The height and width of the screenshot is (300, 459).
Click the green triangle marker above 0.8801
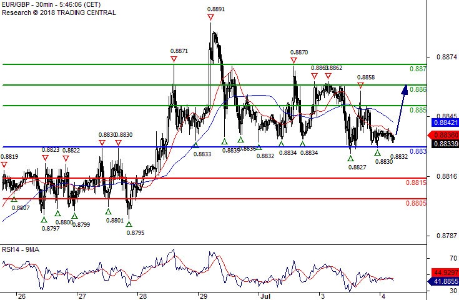pyautogui.click(x=108, y=211)
